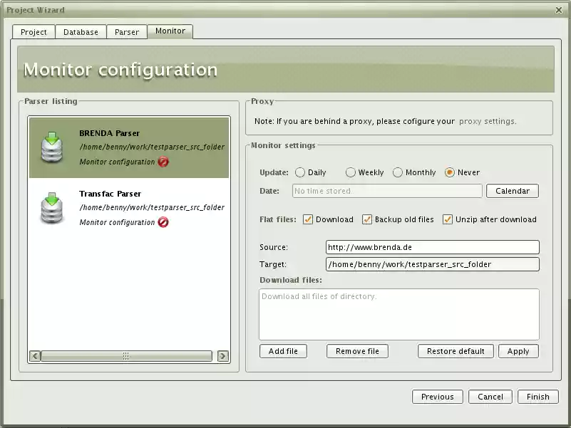Viewport: 571px width, 428px height.
Task: Click inside the Source URL field
Action: (432, 246)
